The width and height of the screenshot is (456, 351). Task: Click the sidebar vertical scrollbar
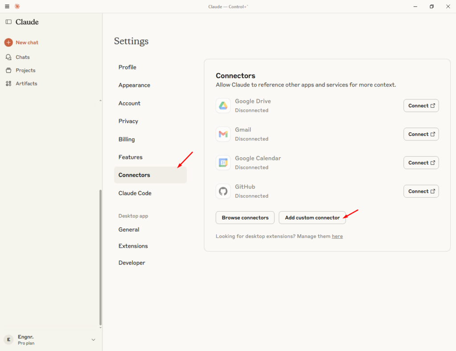coord(101,257)
